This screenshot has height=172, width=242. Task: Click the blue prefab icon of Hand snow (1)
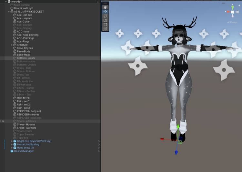[x=15, y=148]
